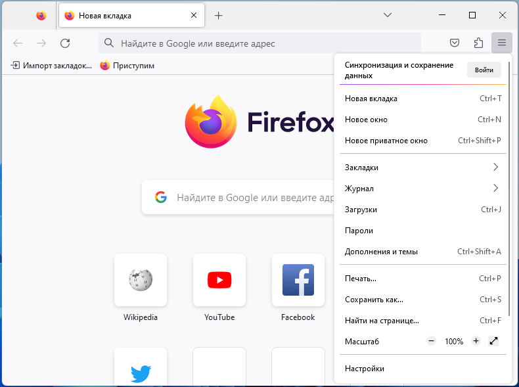The width and height of the screenshot is (519, 387).
Task: Expand the Журнал submenu
Action: tap(423, 189)
